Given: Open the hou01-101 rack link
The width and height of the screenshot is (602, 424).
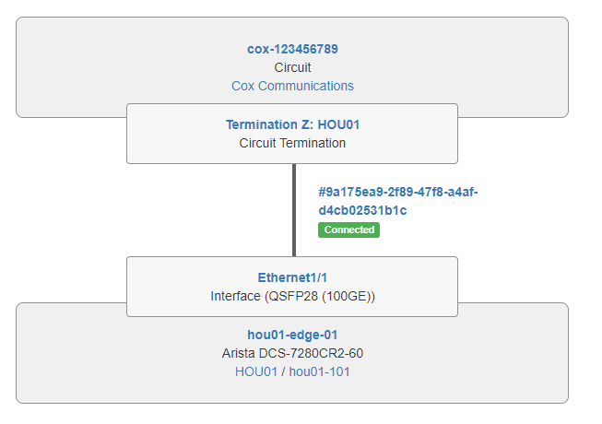Looking at the screenshot, I should pyautogui.click(x=319, y=371).
